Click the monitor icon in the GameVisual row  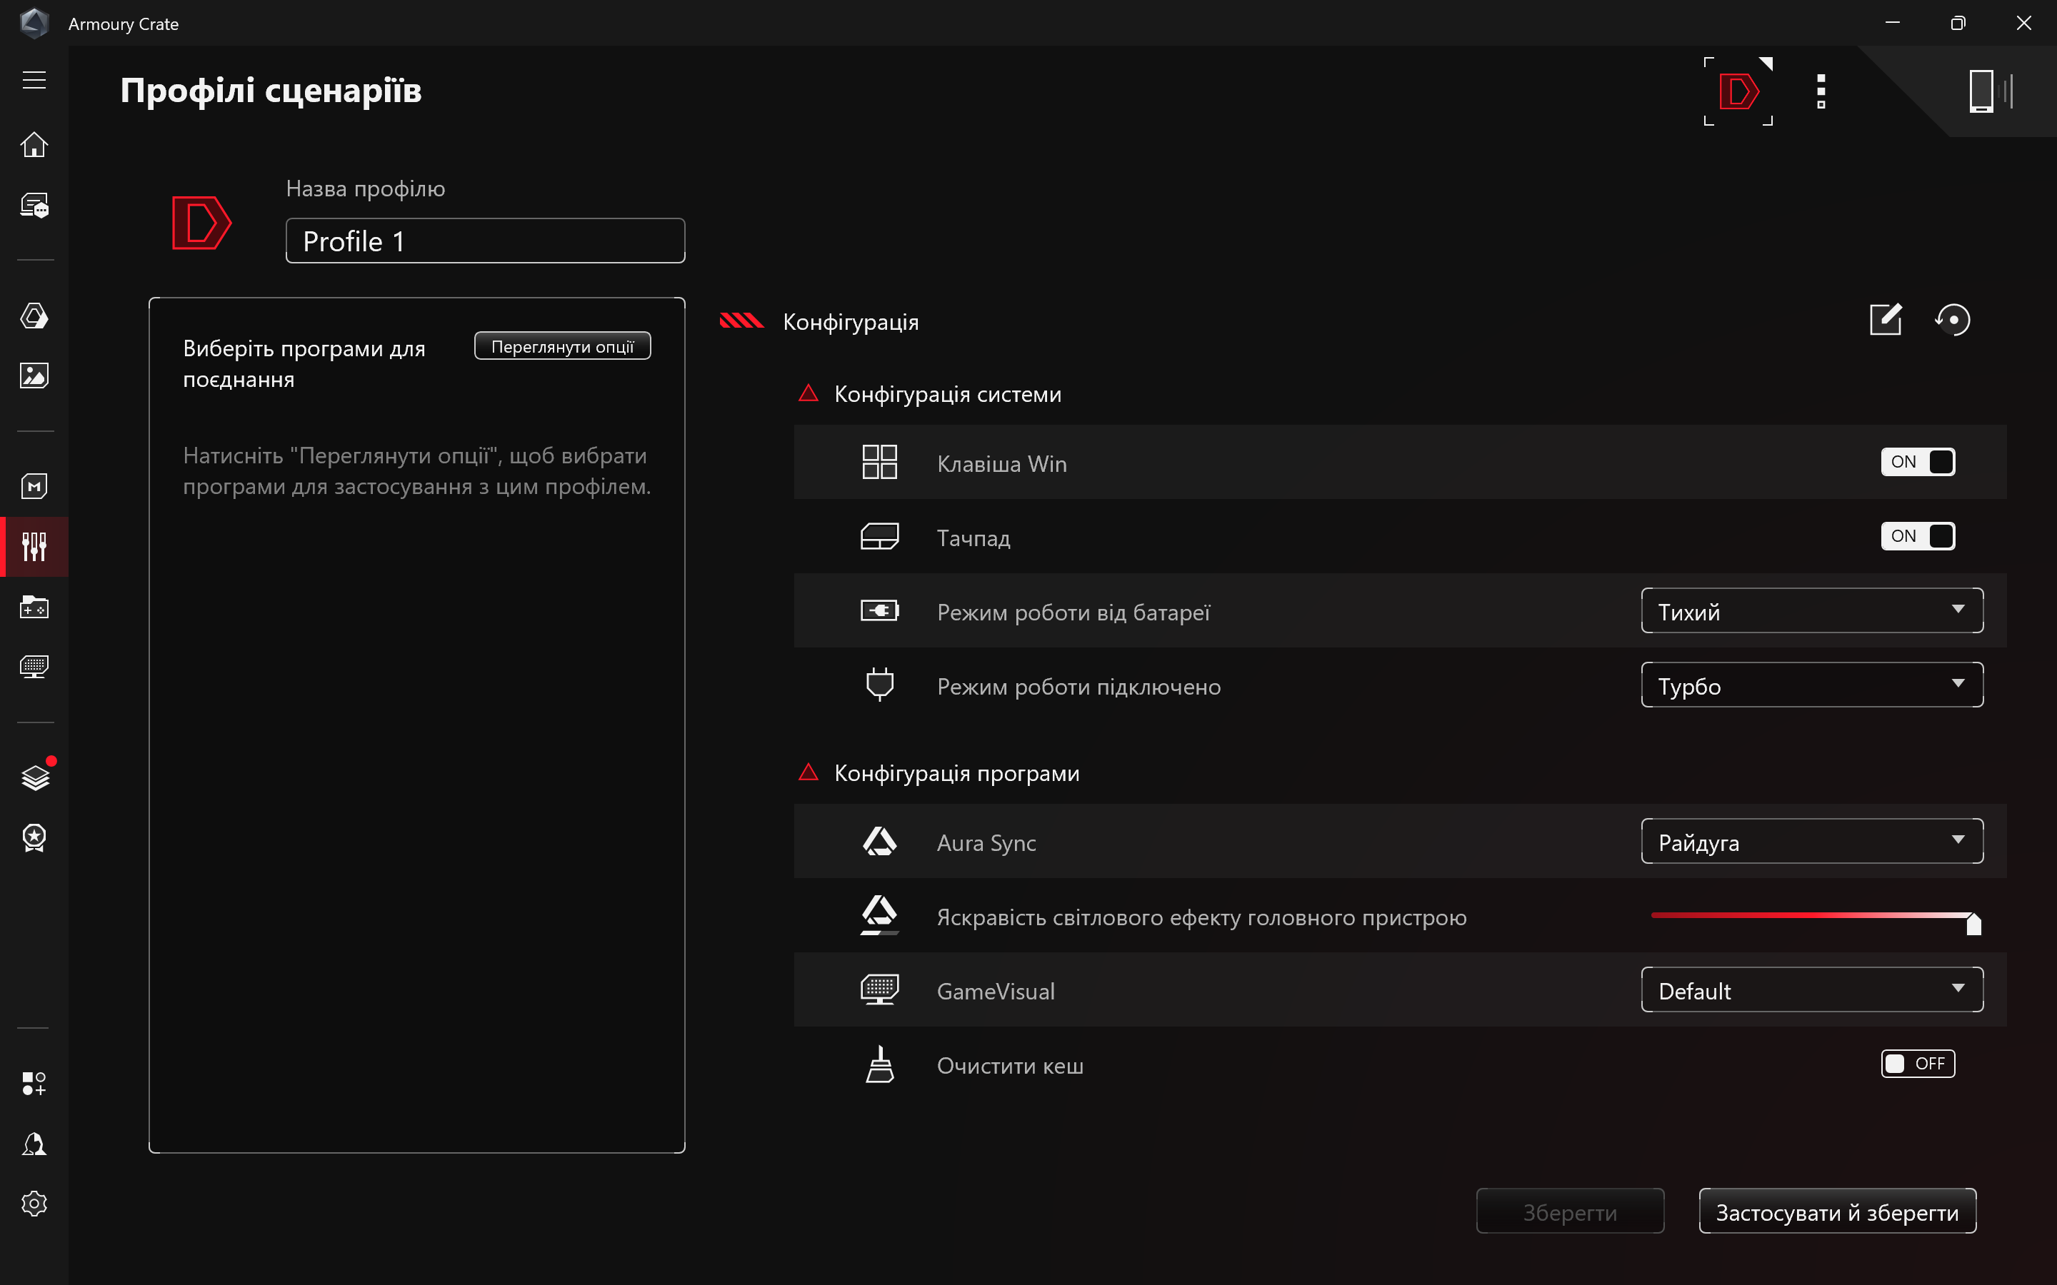(880, 990)
